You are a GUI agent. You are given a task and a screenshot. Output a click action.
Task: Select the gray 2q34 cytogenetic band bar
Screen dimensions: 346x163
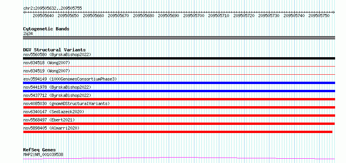click(179, 38)
